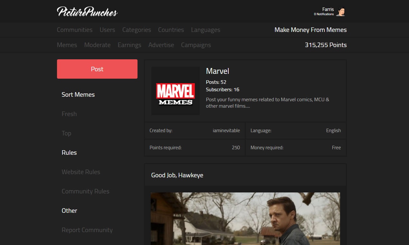409x245 pixels.
Task: Click the Other heading in sidebar
Action: (69, 211)
